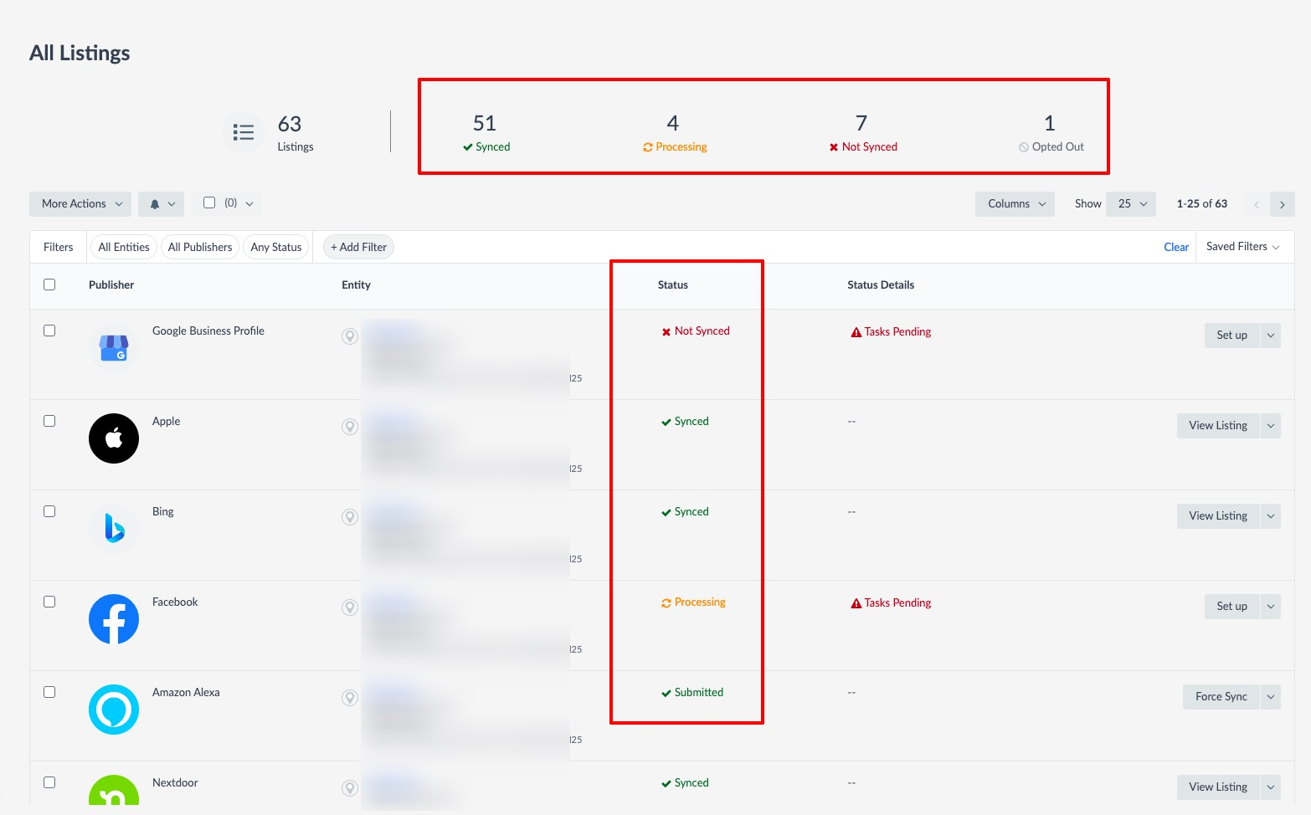The width and height of the screenshot is (1311, 815).
Task: Click the Add Filter button
Action: [x=358, y=247]
